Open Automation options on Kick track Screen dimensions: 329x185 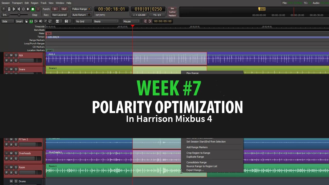pos(11,60)
